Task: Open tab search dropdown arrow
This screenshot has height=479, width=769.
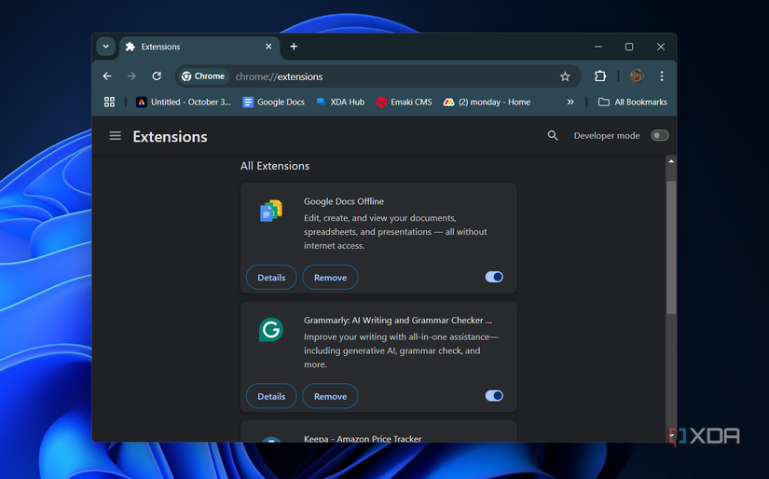Action: pos(105,47)
